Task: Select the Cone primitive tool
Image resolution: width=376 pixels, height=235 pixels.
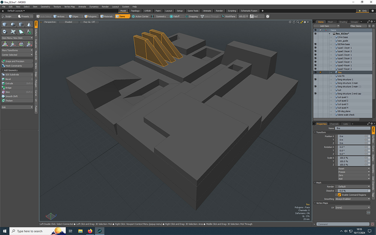Action: pyautogui.click(x=29, y=24)
